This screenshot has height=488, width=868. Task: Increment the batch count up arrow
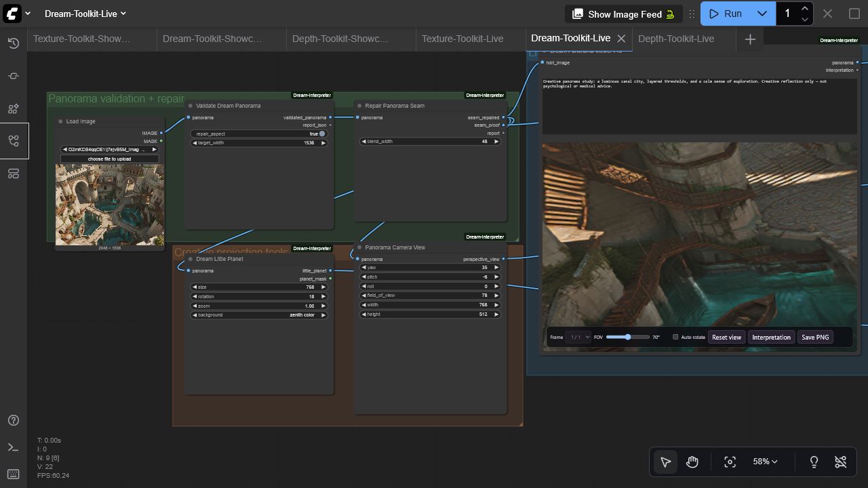click(804, 9)
